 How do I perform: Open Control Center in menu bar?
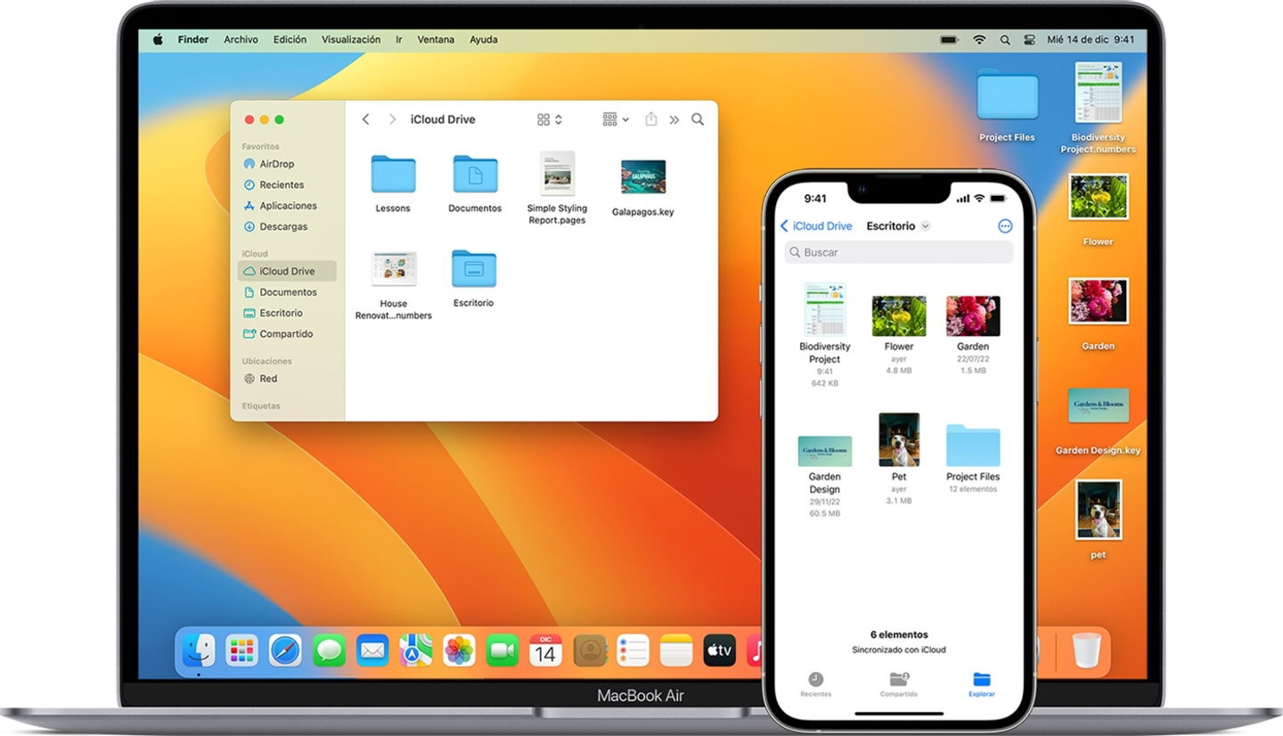(1030, 39)
